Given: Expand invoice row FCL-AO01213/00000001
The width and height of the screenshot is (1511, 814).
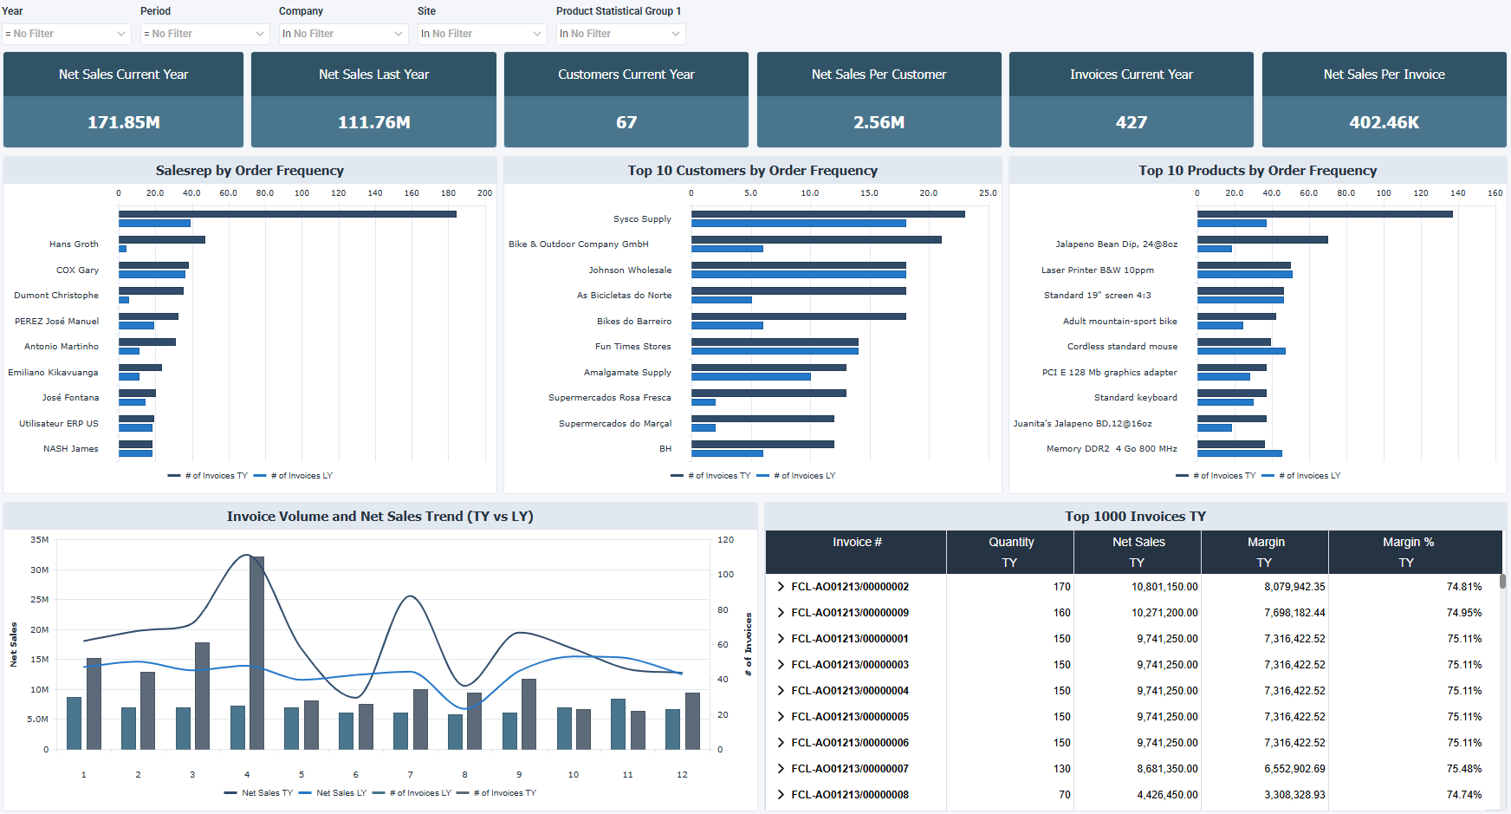Looking at the screenshot, I should 781,639.
